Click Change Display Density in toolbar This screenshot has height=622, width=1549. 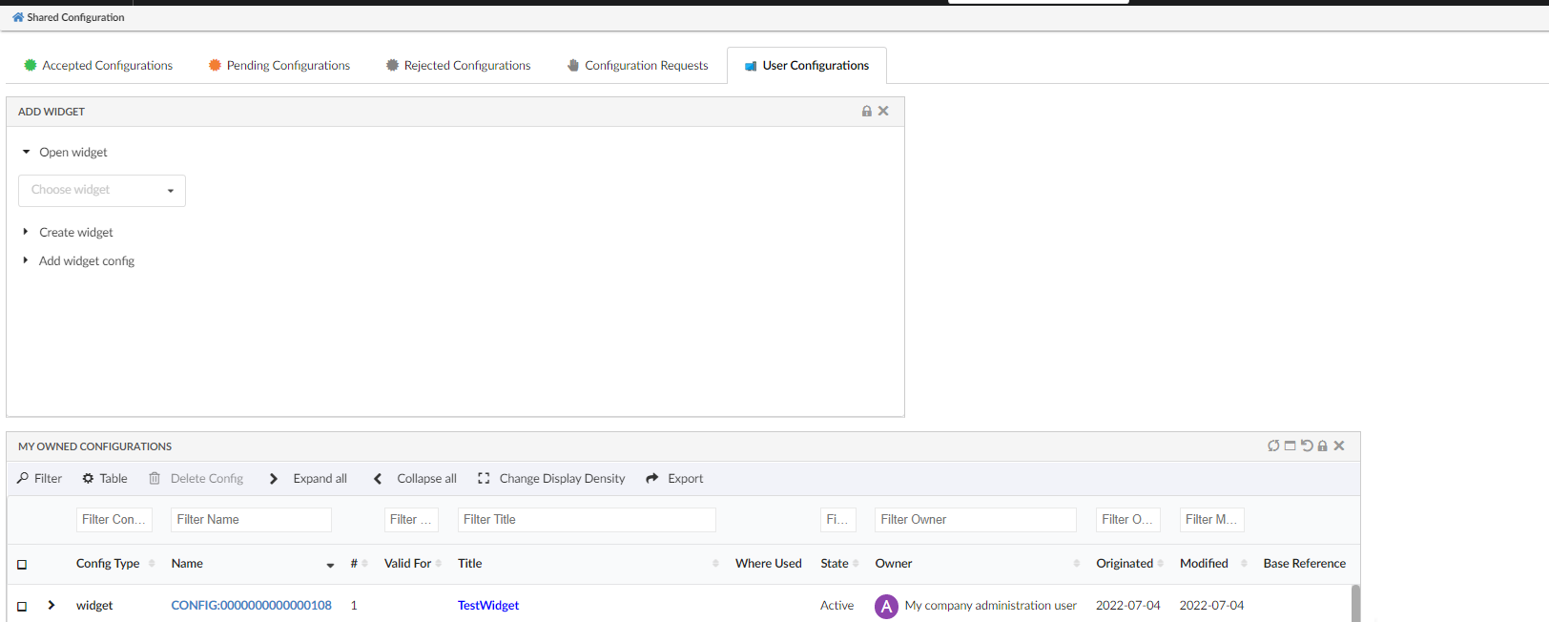click(x=551, y=479)
